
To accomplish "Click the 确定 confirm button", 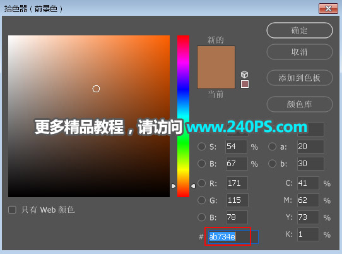I will 300,30.
